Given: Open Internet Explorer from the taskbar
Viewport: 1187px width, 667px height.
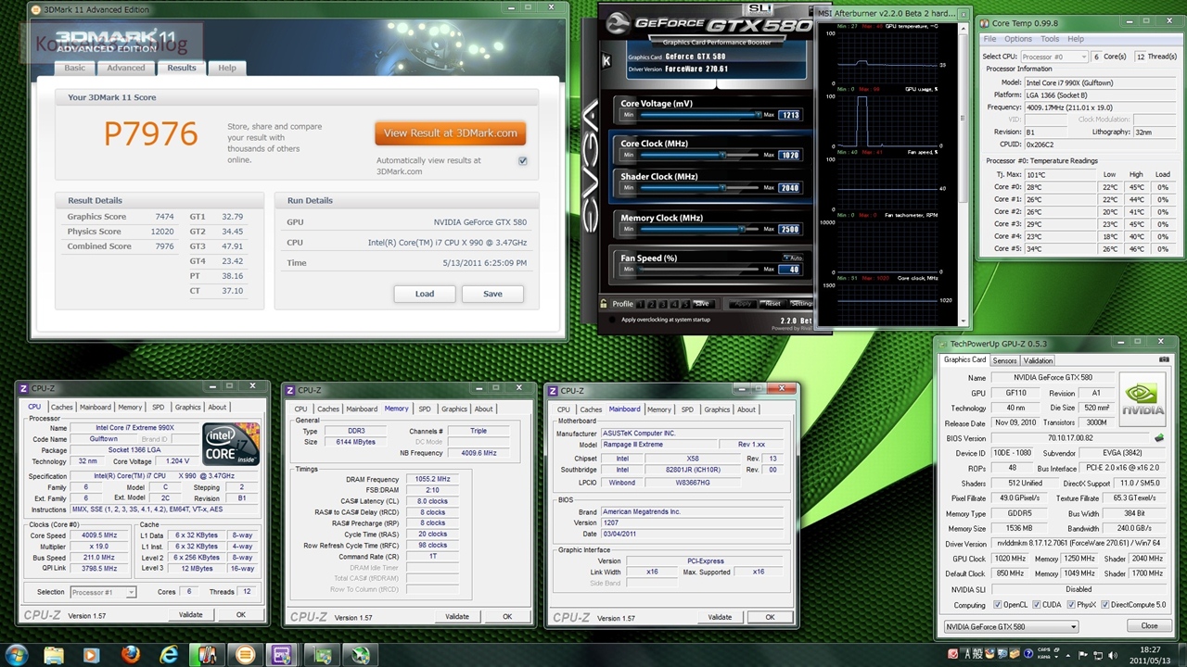Looking at the screenshot, I should click(169, 654).
